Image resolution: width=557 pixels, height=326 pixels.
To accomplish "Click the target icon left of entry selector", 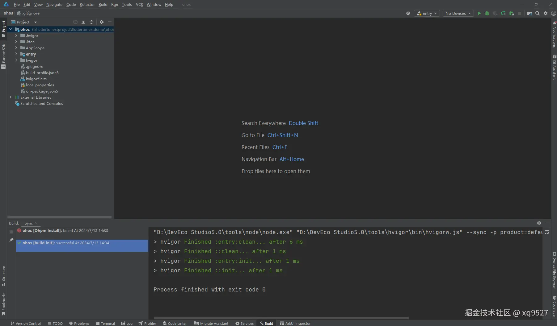I will click(x=408, y=13).
